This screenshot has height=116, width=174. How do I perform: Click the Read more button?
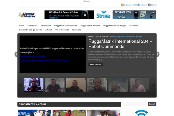tap(95, 64)
